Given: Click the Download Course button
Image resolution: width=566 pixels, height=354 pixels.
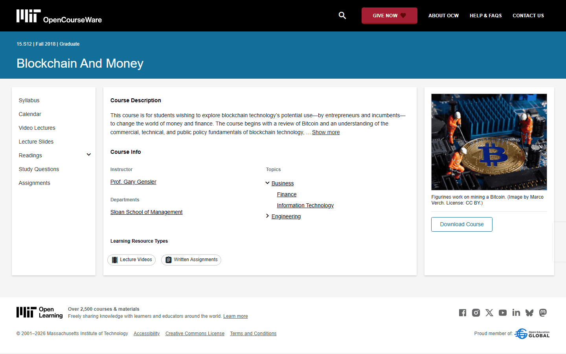Looking at the screenshot, I should pyautogui.click(x=462, y=224).
